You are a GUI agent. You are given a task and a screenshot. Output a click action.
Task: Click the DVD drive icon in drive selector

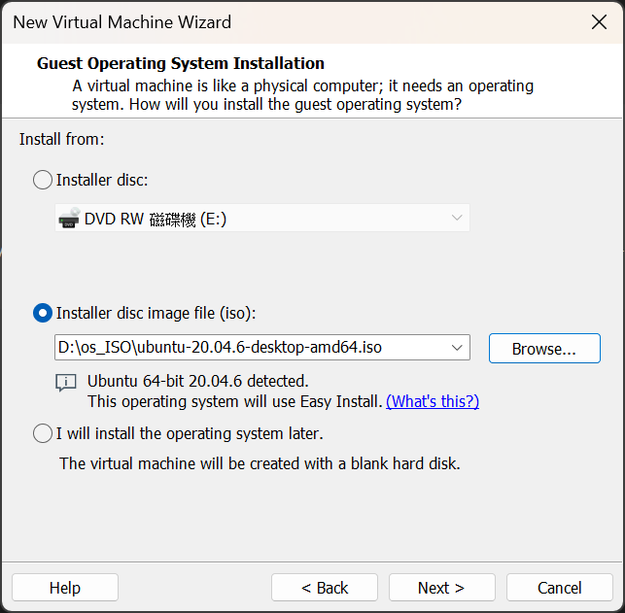pos(69,219)
